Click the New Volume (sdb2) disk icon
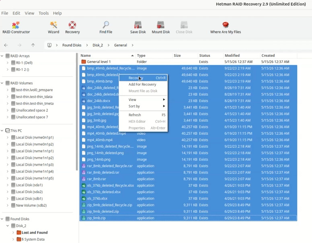312x243 pixels. click(x=13, y=205)
